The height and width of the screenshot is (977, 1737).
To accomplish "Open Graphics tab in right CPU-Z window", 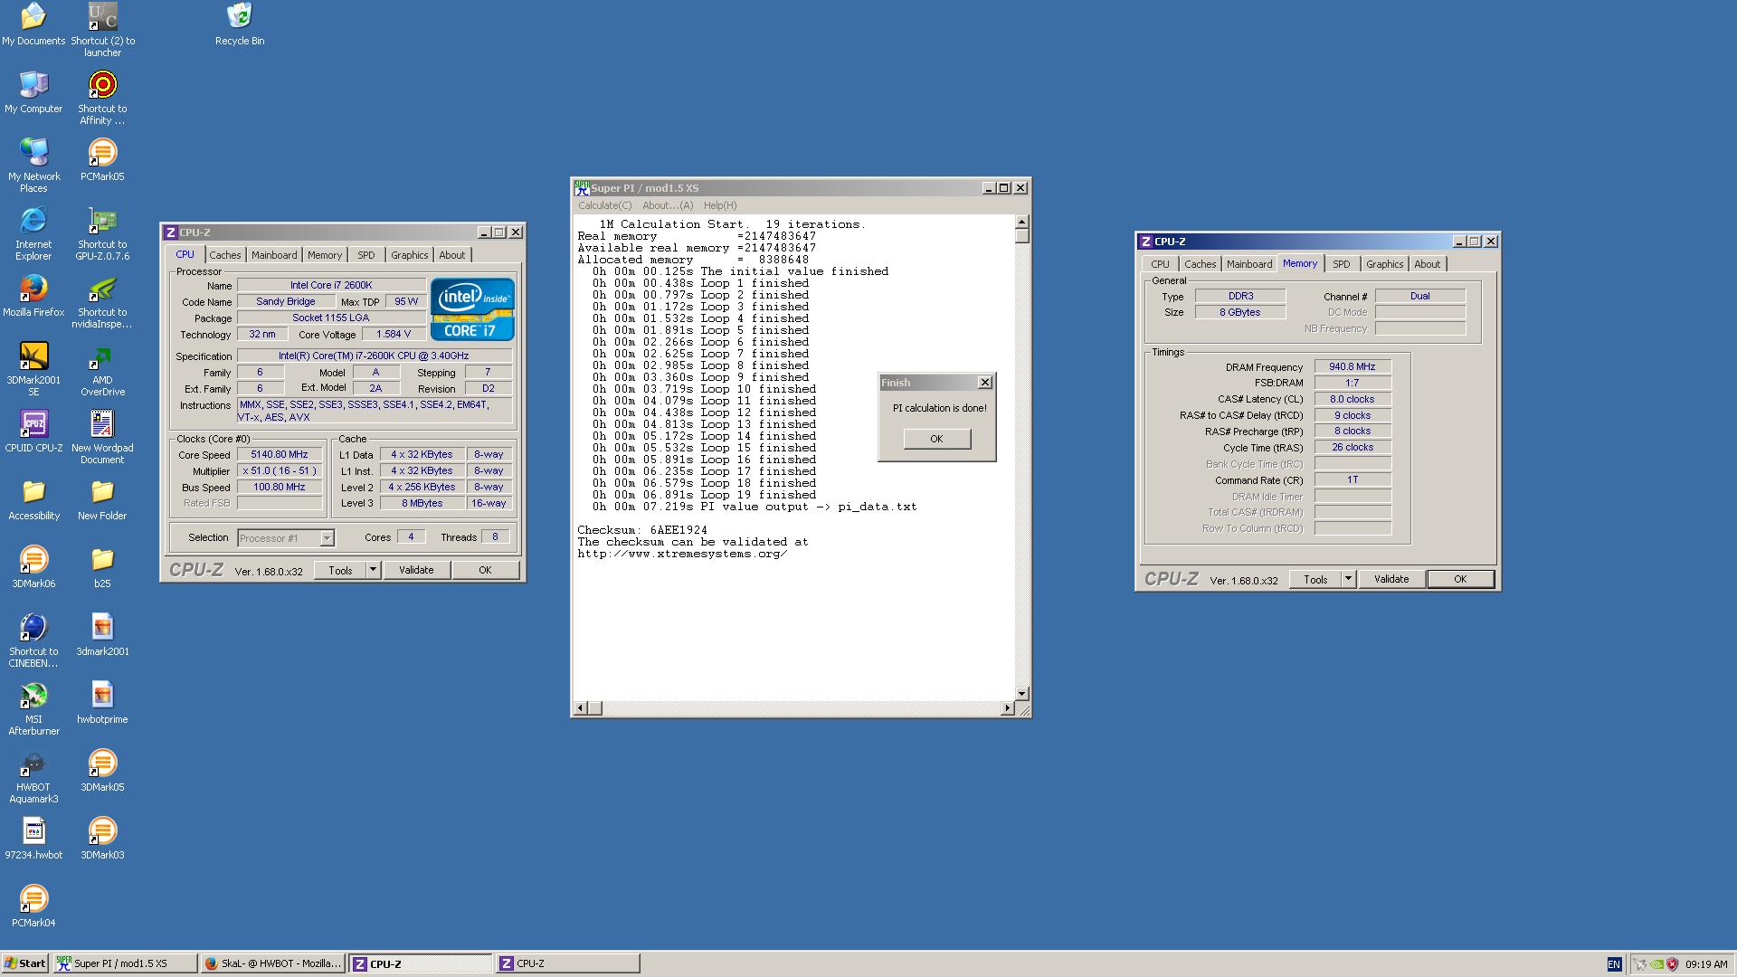I will click(1384, 264).
